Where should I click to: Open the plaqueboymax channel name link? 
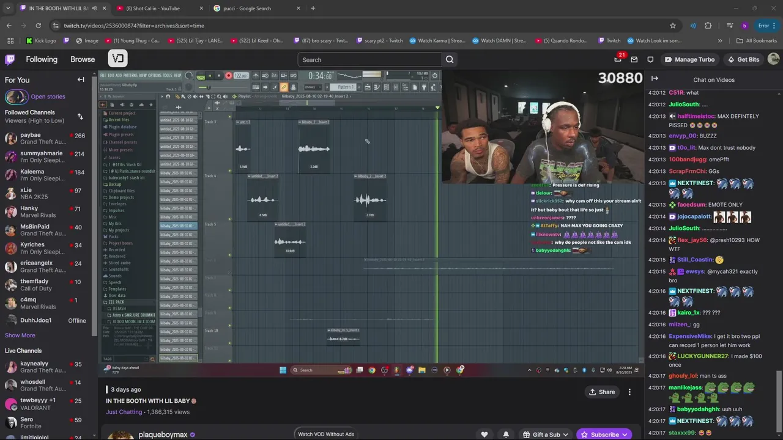163,435
